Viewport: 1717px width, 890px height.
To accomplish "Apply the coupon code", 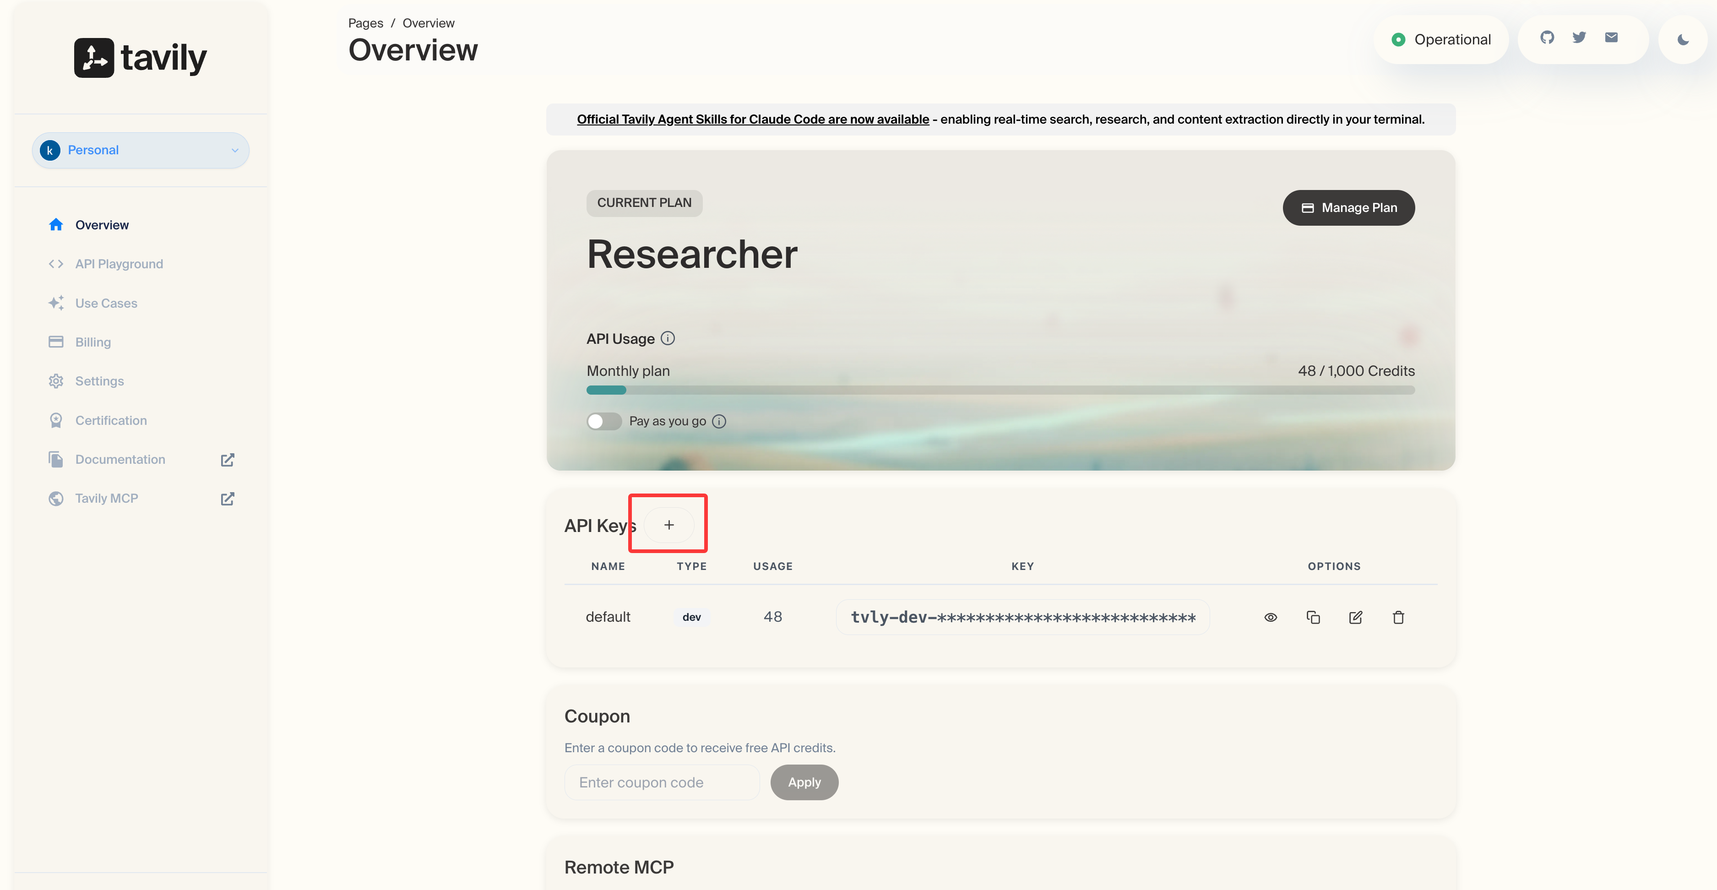I will (x=804, y=783).
